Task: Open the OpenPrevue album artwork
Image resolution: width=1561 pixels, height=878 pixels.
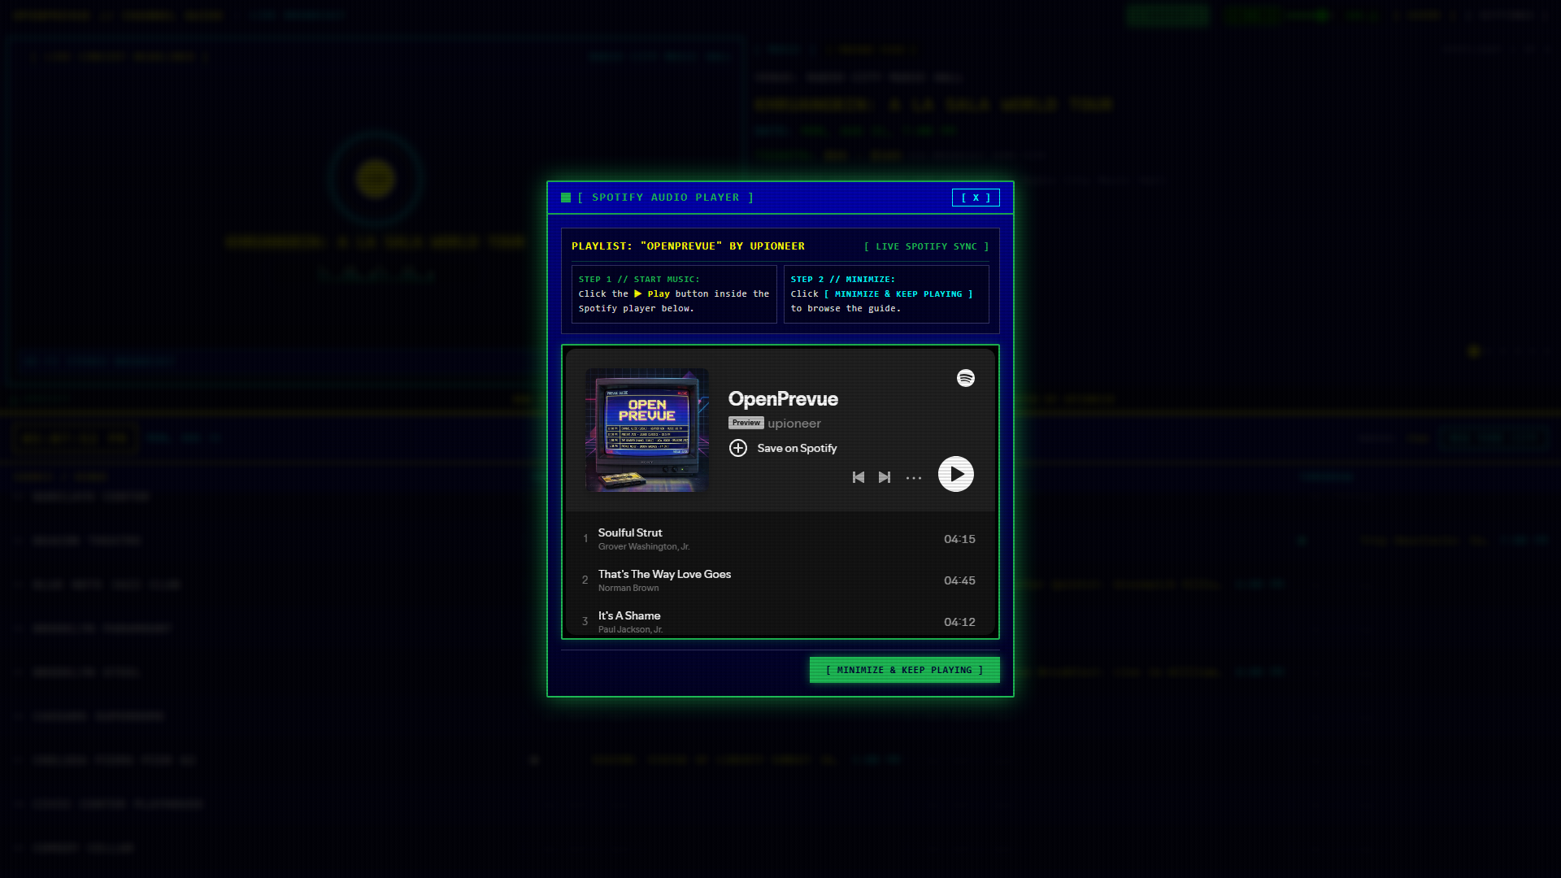Action: click(x=647, y=430)
